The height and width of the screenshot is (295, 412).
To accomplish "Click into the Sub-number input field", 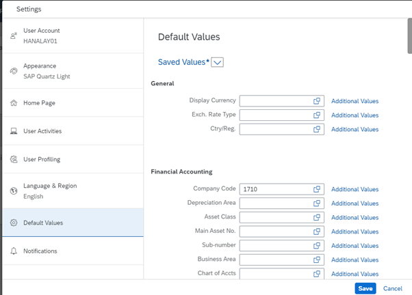I will (274, 246).
